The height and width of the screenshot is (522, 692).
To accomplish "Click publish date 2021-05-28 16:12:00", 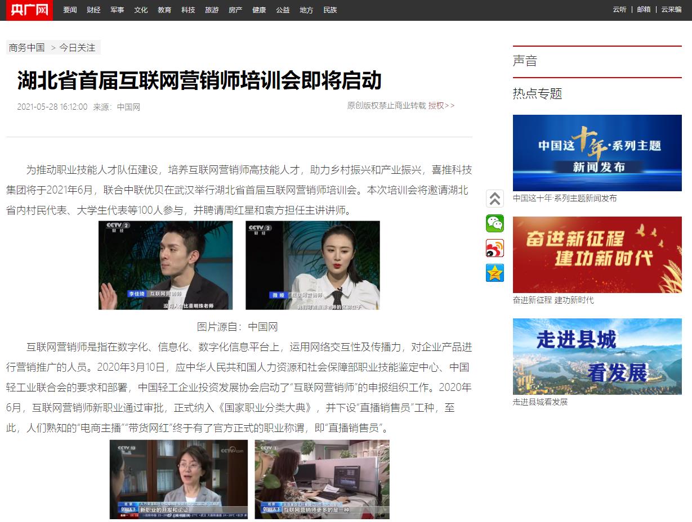I will pyautogui.click(x=52, y=107).
